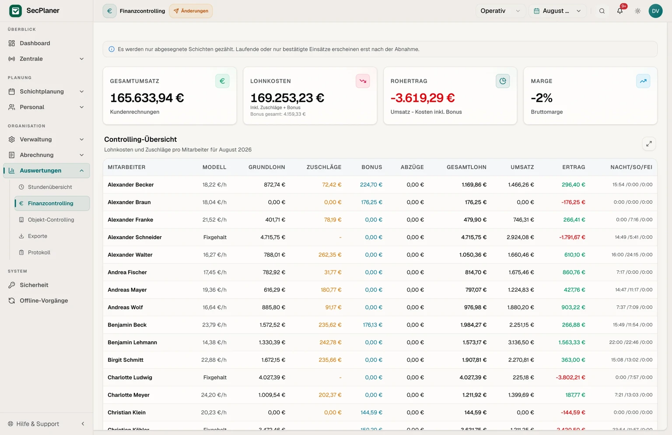Expand Controlling-Übersicht table to fullscreen
Image resolution: width=672 pixels, height=435 pixels.
coord(649,144)
